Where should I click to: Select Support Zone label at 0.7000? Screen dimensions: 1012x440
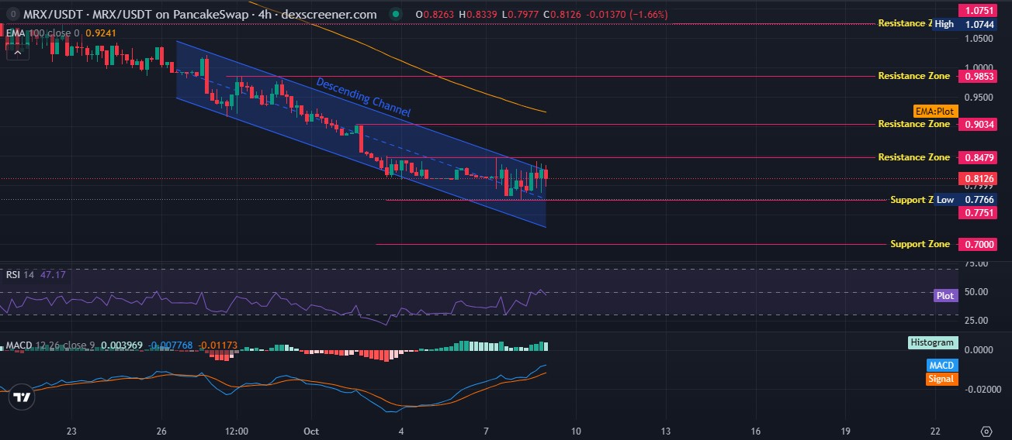(920, 244)
